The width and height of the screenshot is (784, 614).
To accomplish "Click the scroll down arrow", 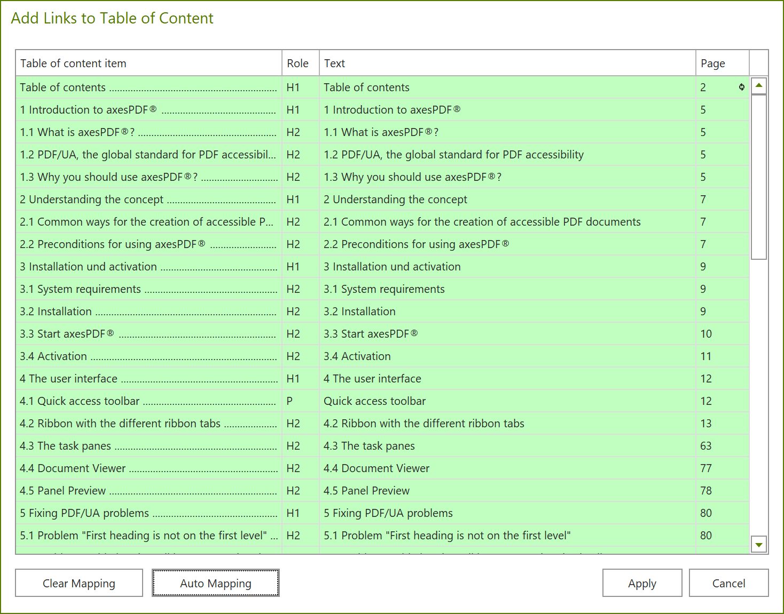I will 758,544.
